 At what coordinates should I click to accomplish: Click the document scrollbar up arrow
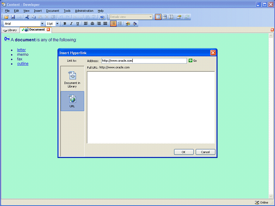click(x=271, y=36)
